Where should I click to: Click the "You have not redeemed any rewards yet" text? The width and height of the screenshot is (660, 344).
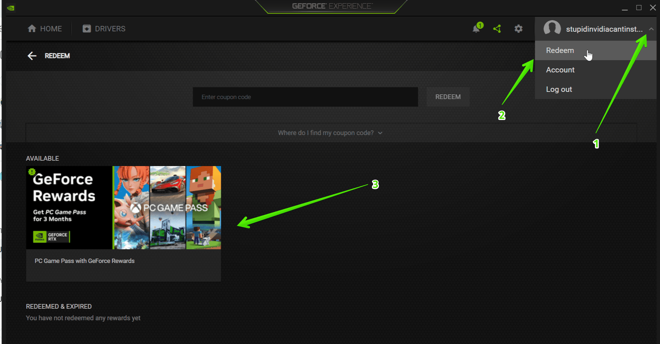click(83, 318)
